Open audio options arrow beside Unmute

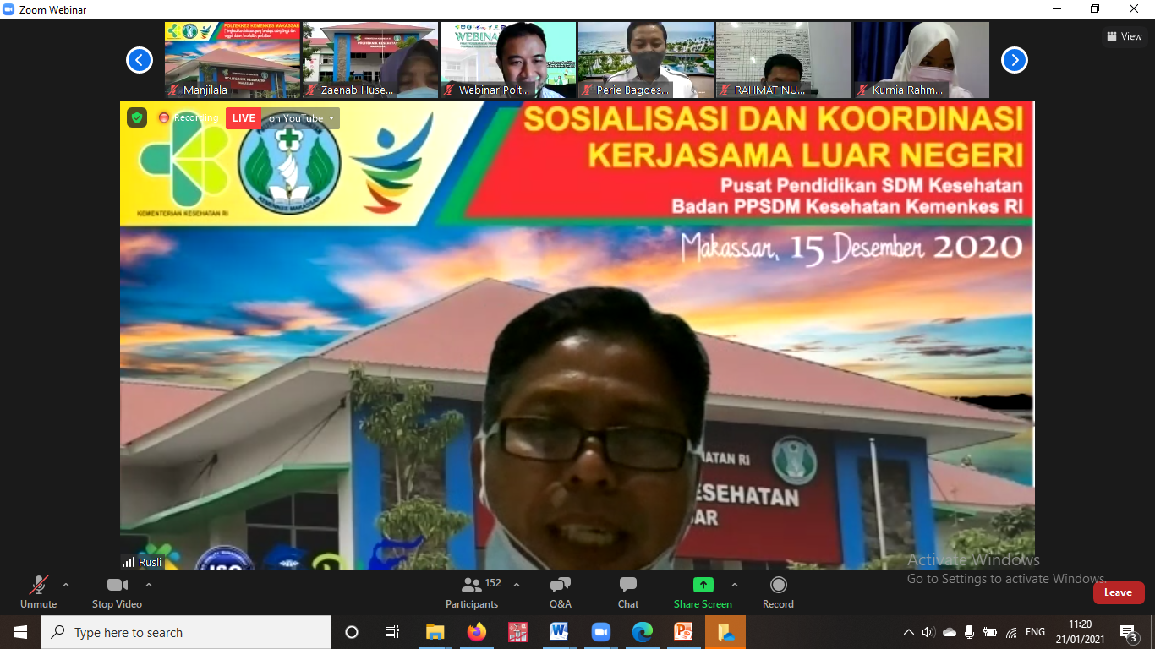coord(66,585)
